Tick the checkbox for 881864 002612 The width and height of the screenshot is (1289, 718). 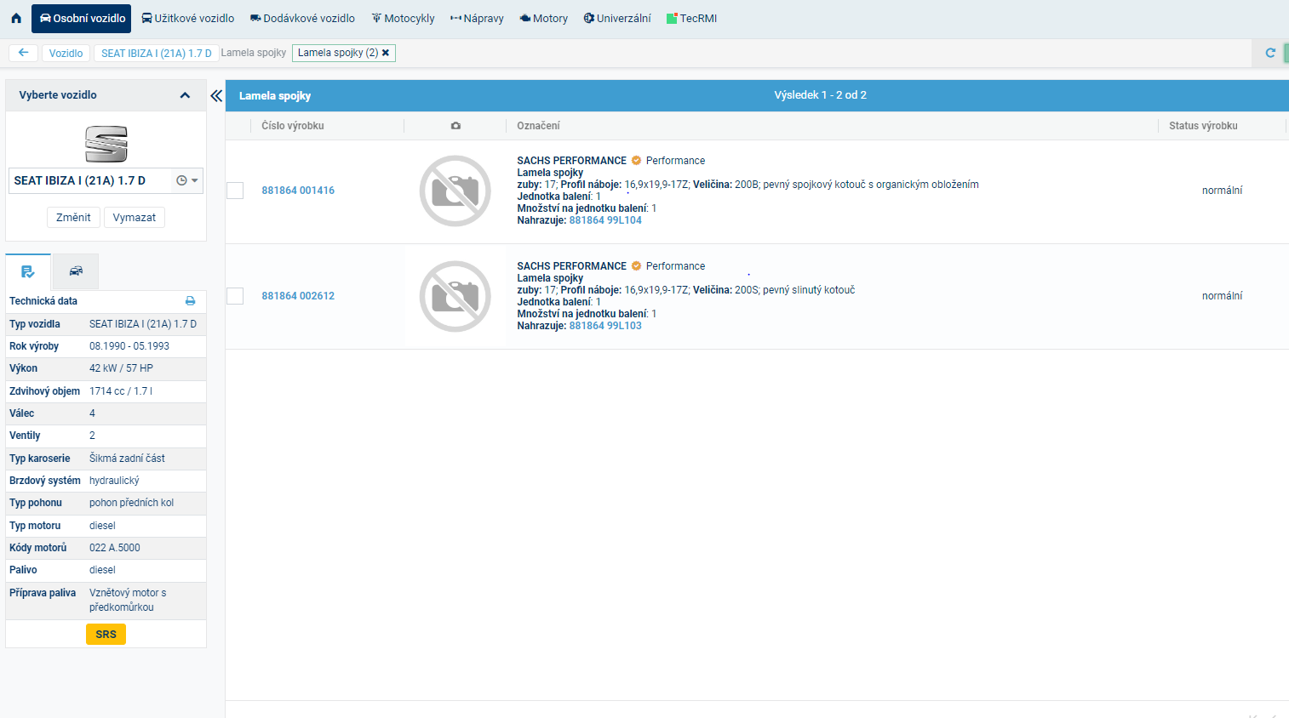click(235, 296)
